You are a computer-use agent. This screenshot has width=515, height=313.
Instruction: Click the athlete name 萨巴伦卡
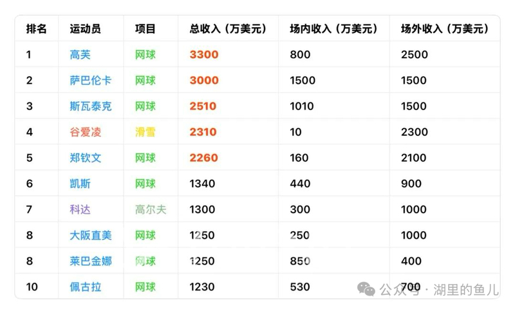click(91, 81)
